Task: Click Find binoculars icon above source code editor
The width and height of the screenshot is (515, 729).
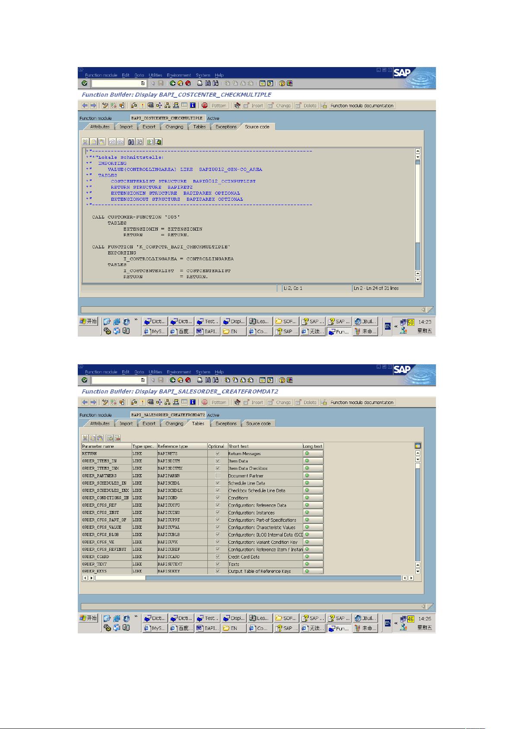Action: click(131, 142)
